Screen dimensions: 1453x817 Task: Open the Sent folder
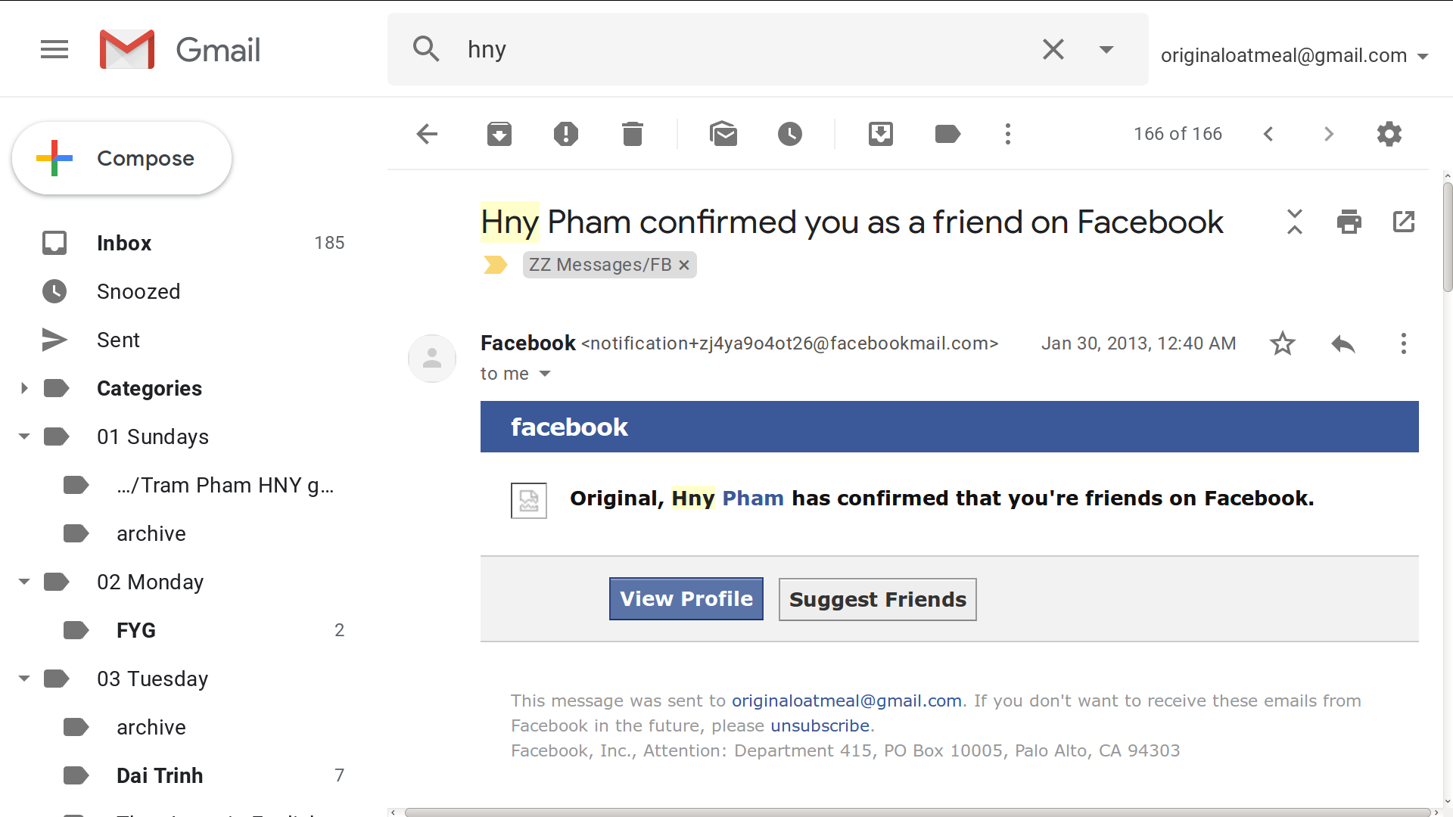118,340
